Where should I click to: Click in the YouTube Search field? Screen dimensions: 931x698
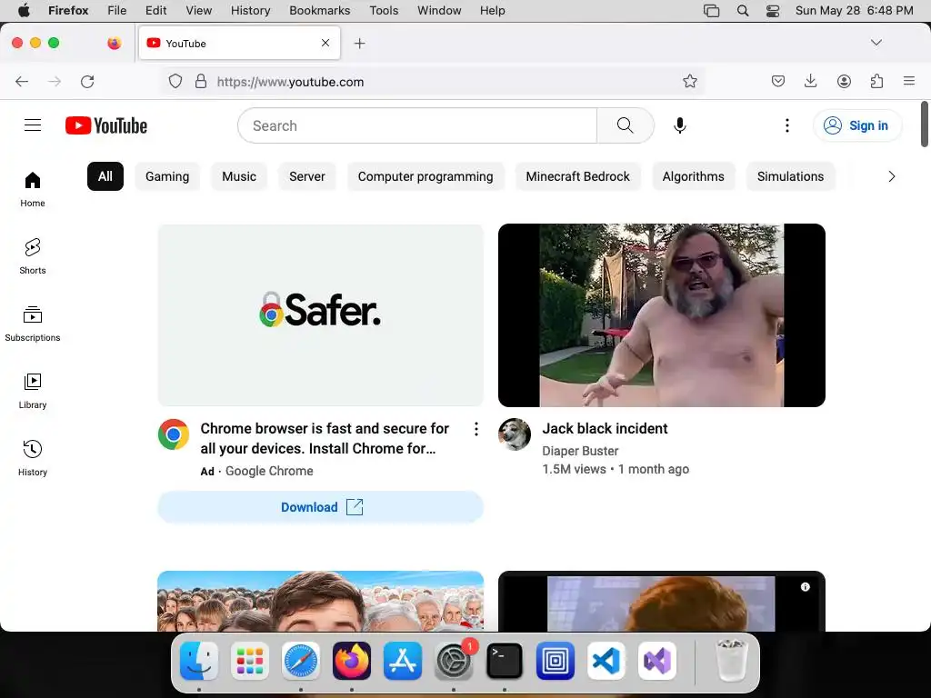click(417, 125)
